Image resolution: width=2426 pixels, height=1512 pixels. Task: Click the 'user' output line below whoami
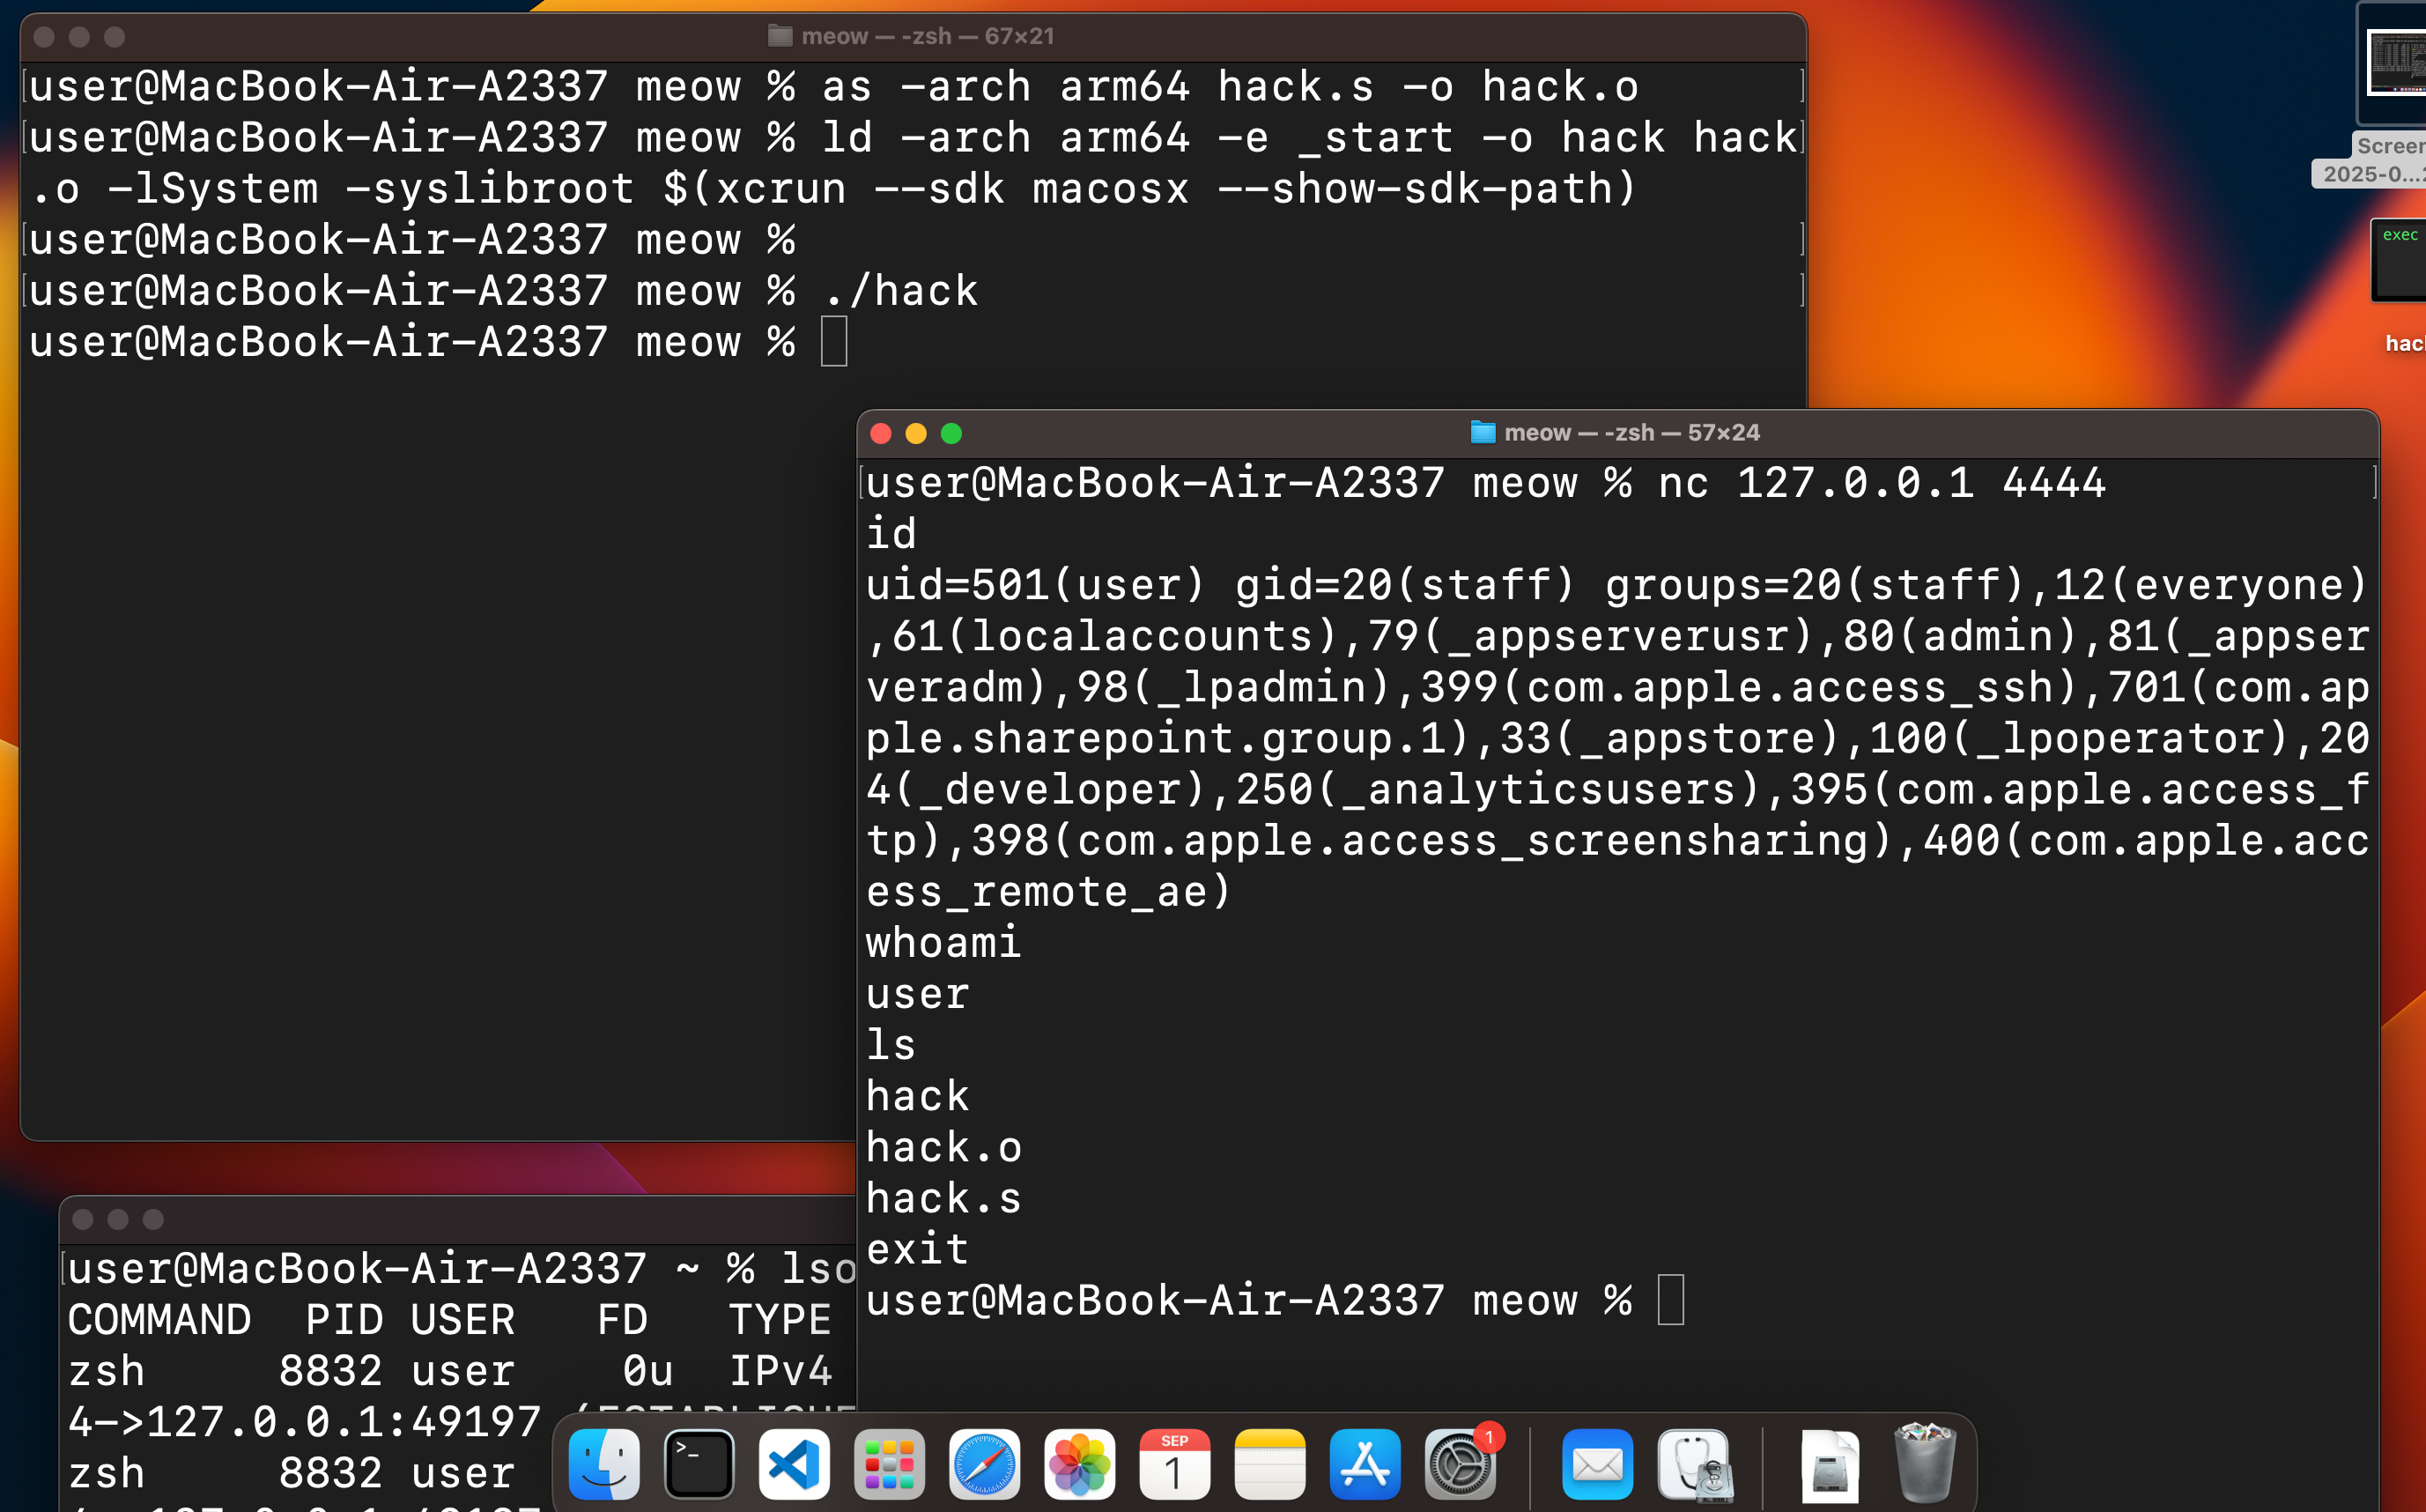pos(918,995)
